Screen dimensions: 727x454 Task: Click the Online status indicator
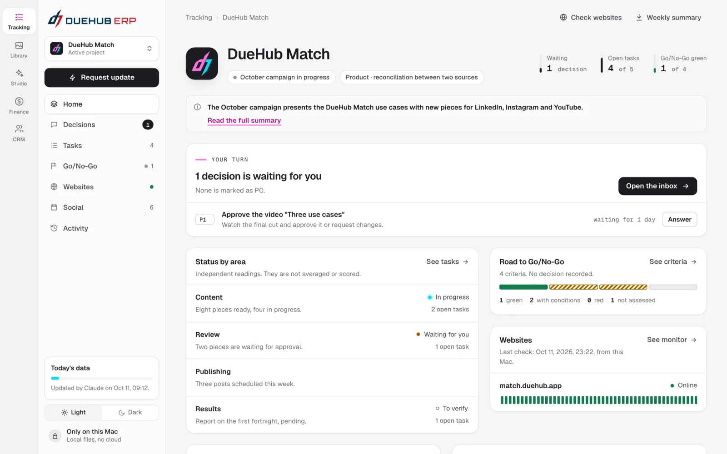coord(683,385)
